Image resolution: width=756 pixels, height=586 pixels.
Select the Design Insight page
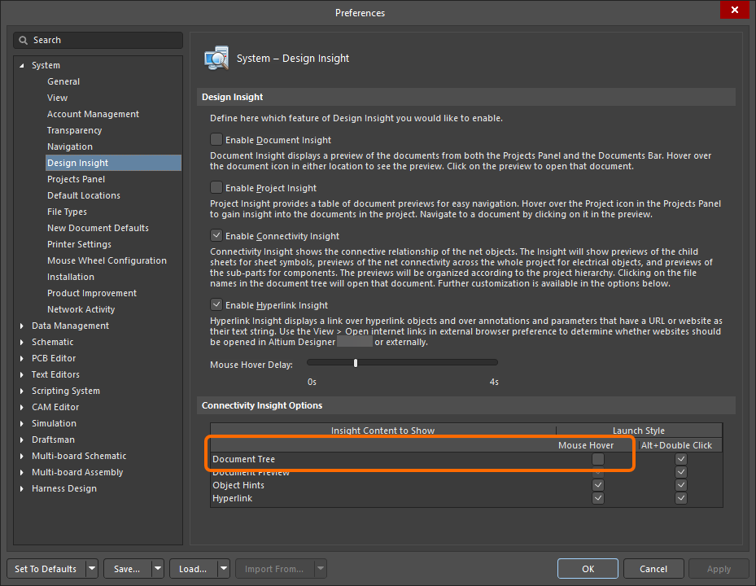pos(113,163)
